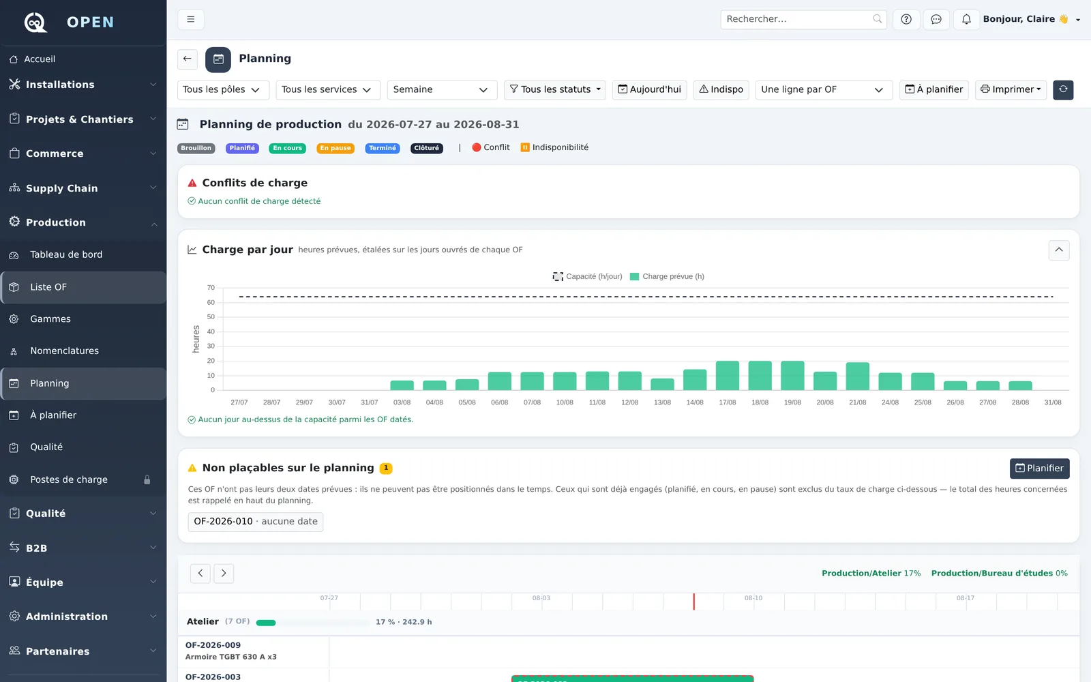
Task: Open Tous les statuts filter
Action: coord(555,89)
